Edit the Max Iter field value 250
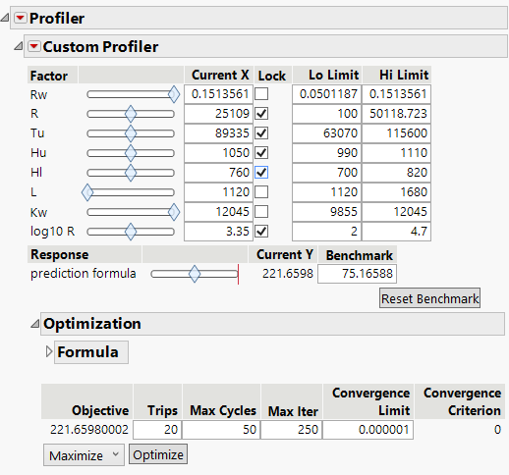This screenshot has height=475, width=509. 292,430
